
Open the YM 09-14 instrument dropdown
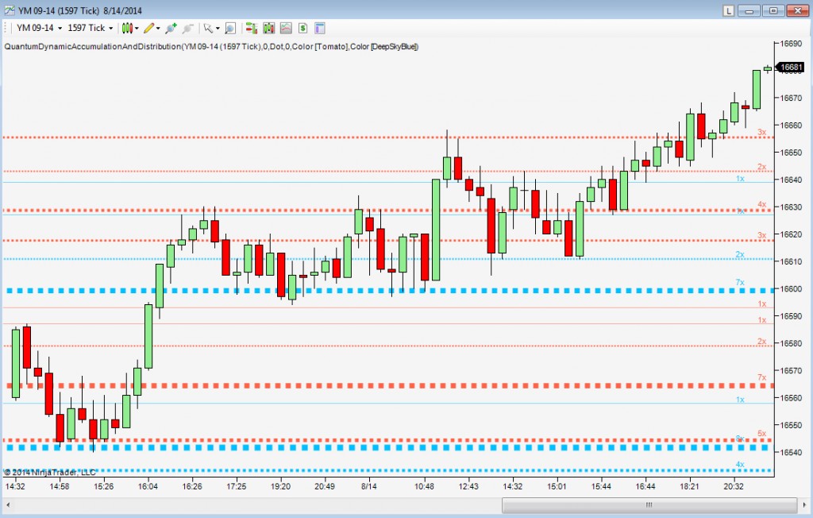tap(36, 28)
